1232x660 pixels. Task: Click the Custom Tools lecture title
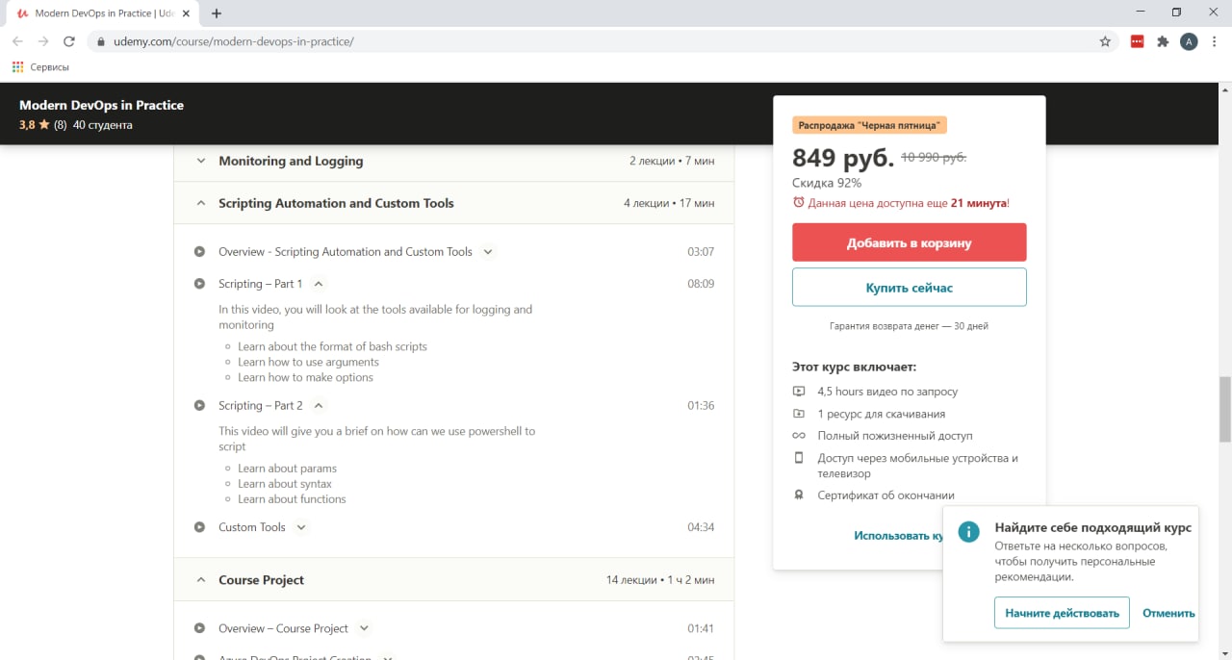pos(252,527)
